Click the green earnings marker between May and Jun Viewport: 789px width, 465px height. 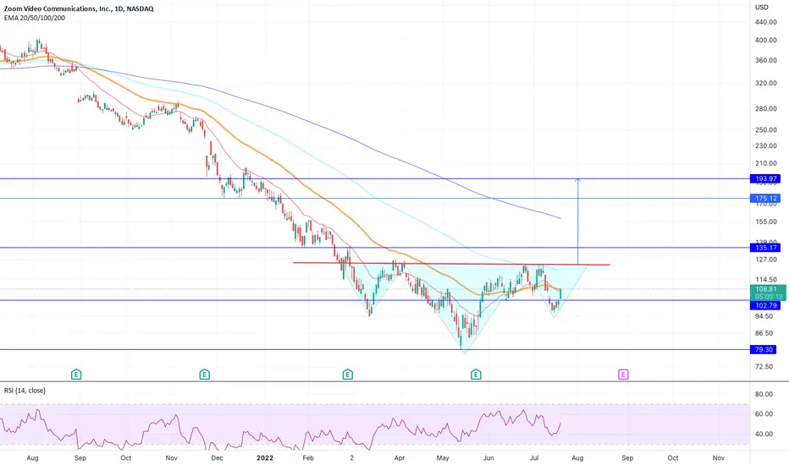(x=476, y=374)
